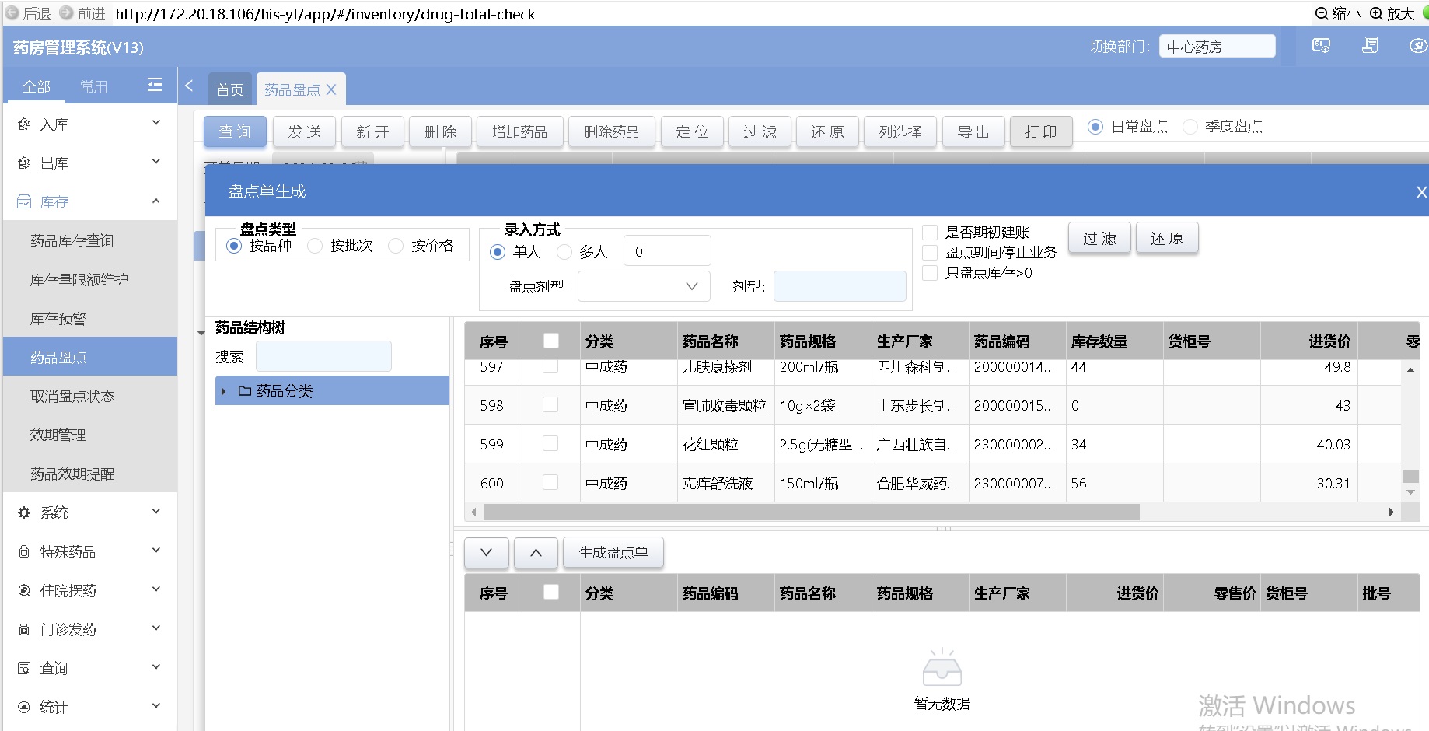Screen dimensions: 1429x731
Task: Close the 药品盘点 tab with its X
Action: (x=331, y=89)
